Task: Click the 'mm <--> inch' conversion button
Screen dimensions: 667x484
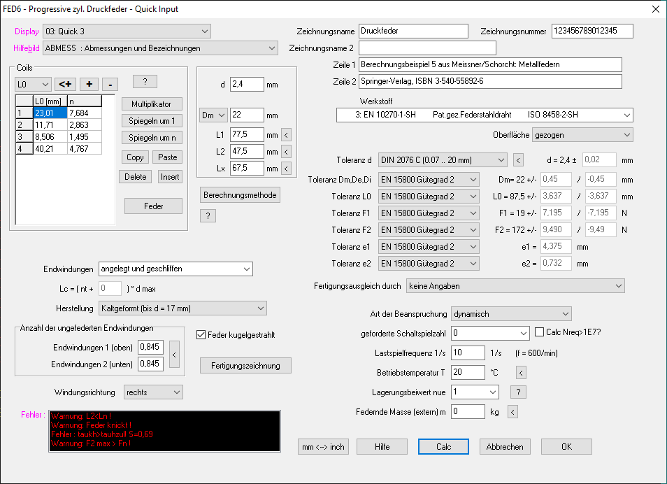Action: pyautogui.click(x=323, y=447)
